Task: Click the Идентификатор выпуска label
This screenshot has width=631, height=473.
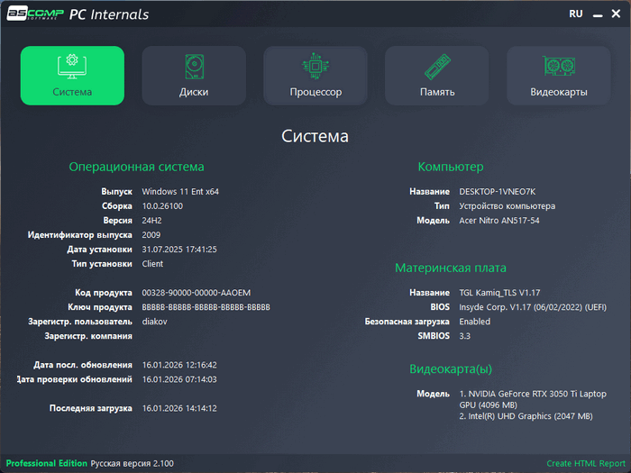Action: tap(79, 235)
